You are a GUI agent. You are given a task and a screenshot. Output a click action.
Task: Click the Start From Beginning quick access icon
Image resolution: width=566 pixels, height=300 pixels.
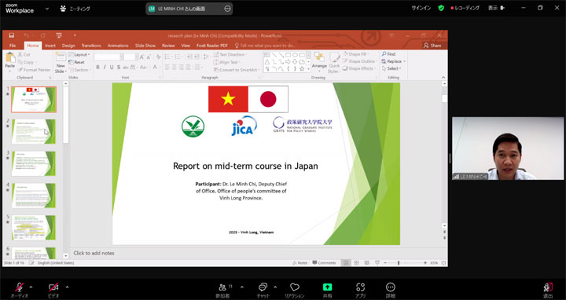59,35
